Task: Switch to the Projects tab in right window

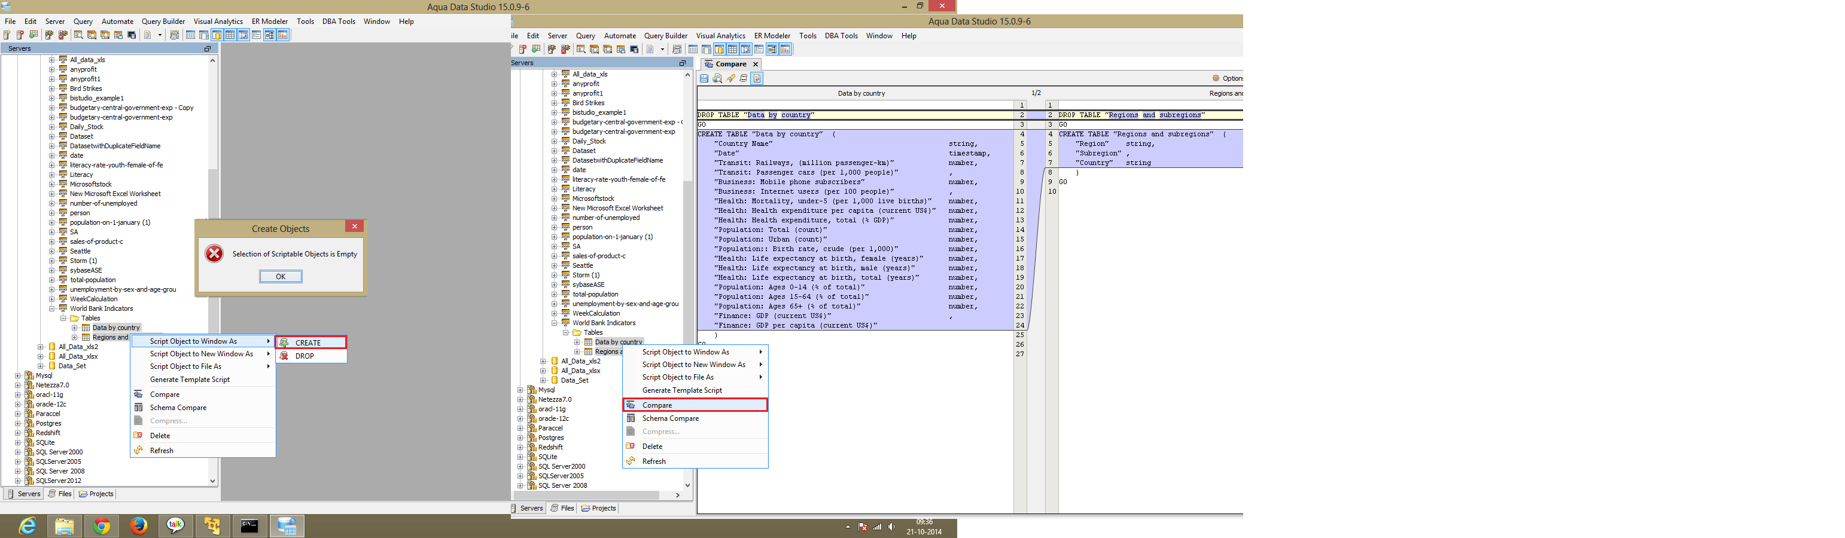Action: tap(599, 509)
